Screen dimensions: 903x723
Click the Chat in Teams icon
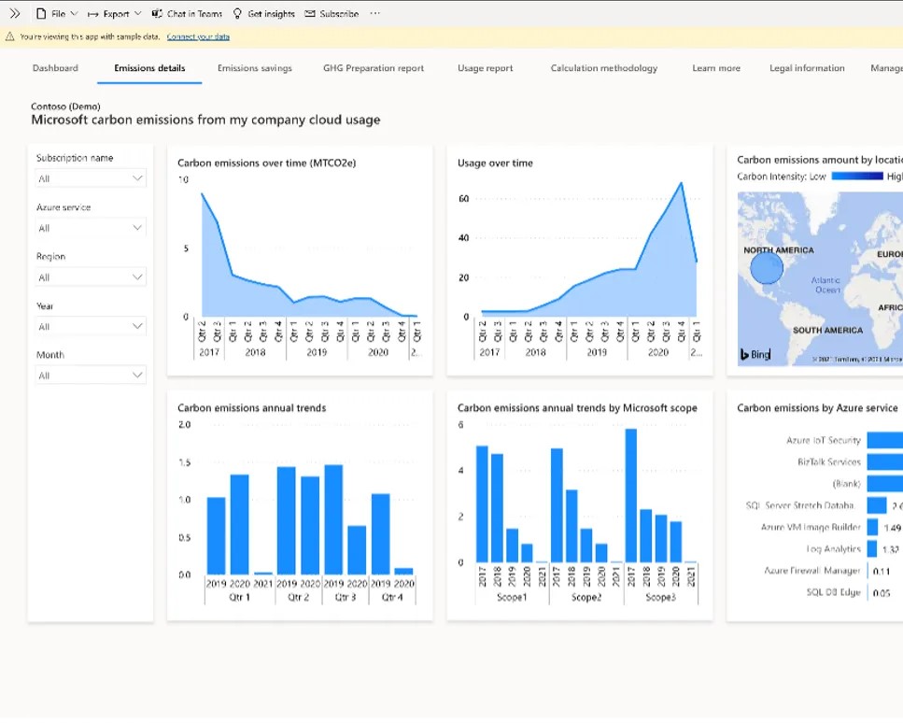[157, 14]
